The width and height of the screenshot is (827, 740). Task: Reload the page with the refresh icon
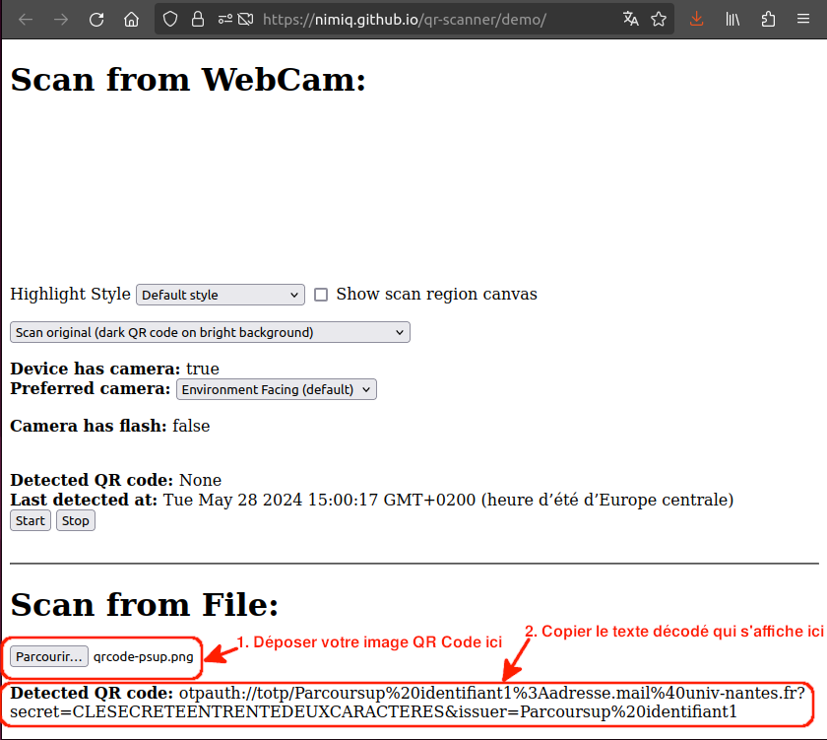pos(96,20)
